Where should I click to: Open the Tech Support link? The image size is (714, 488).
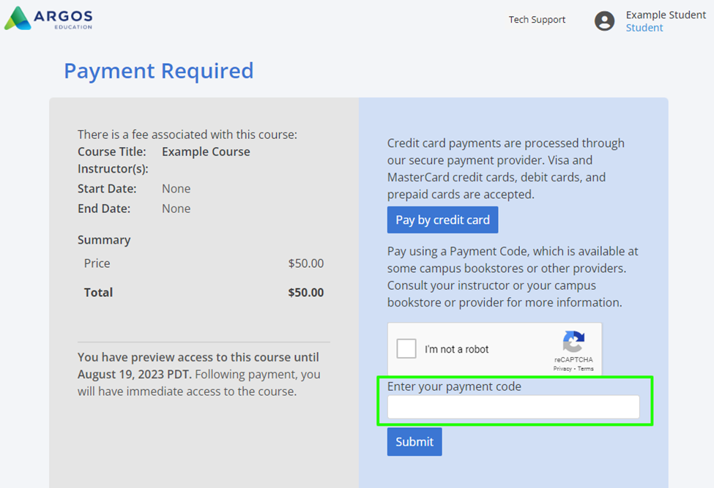[x=537, y=20]
